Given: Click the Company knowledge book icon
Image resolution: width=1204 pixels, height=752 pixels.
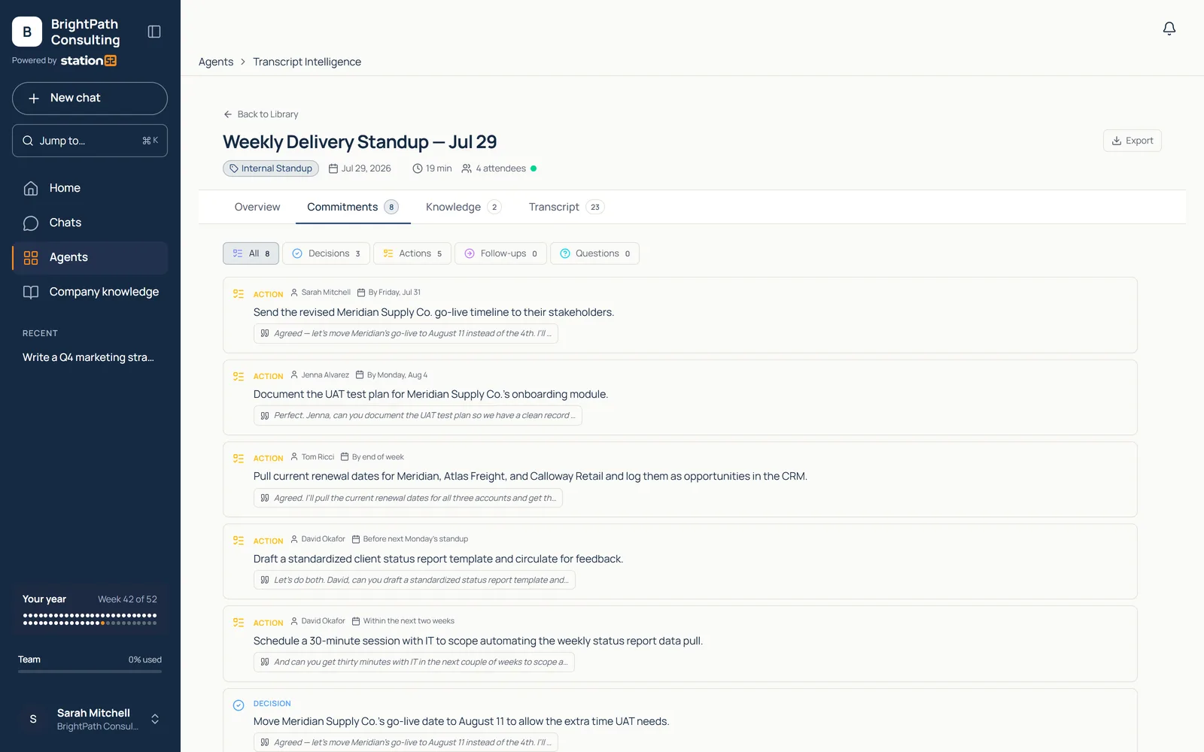Looking at the screenshot, I should pos(31,292).
